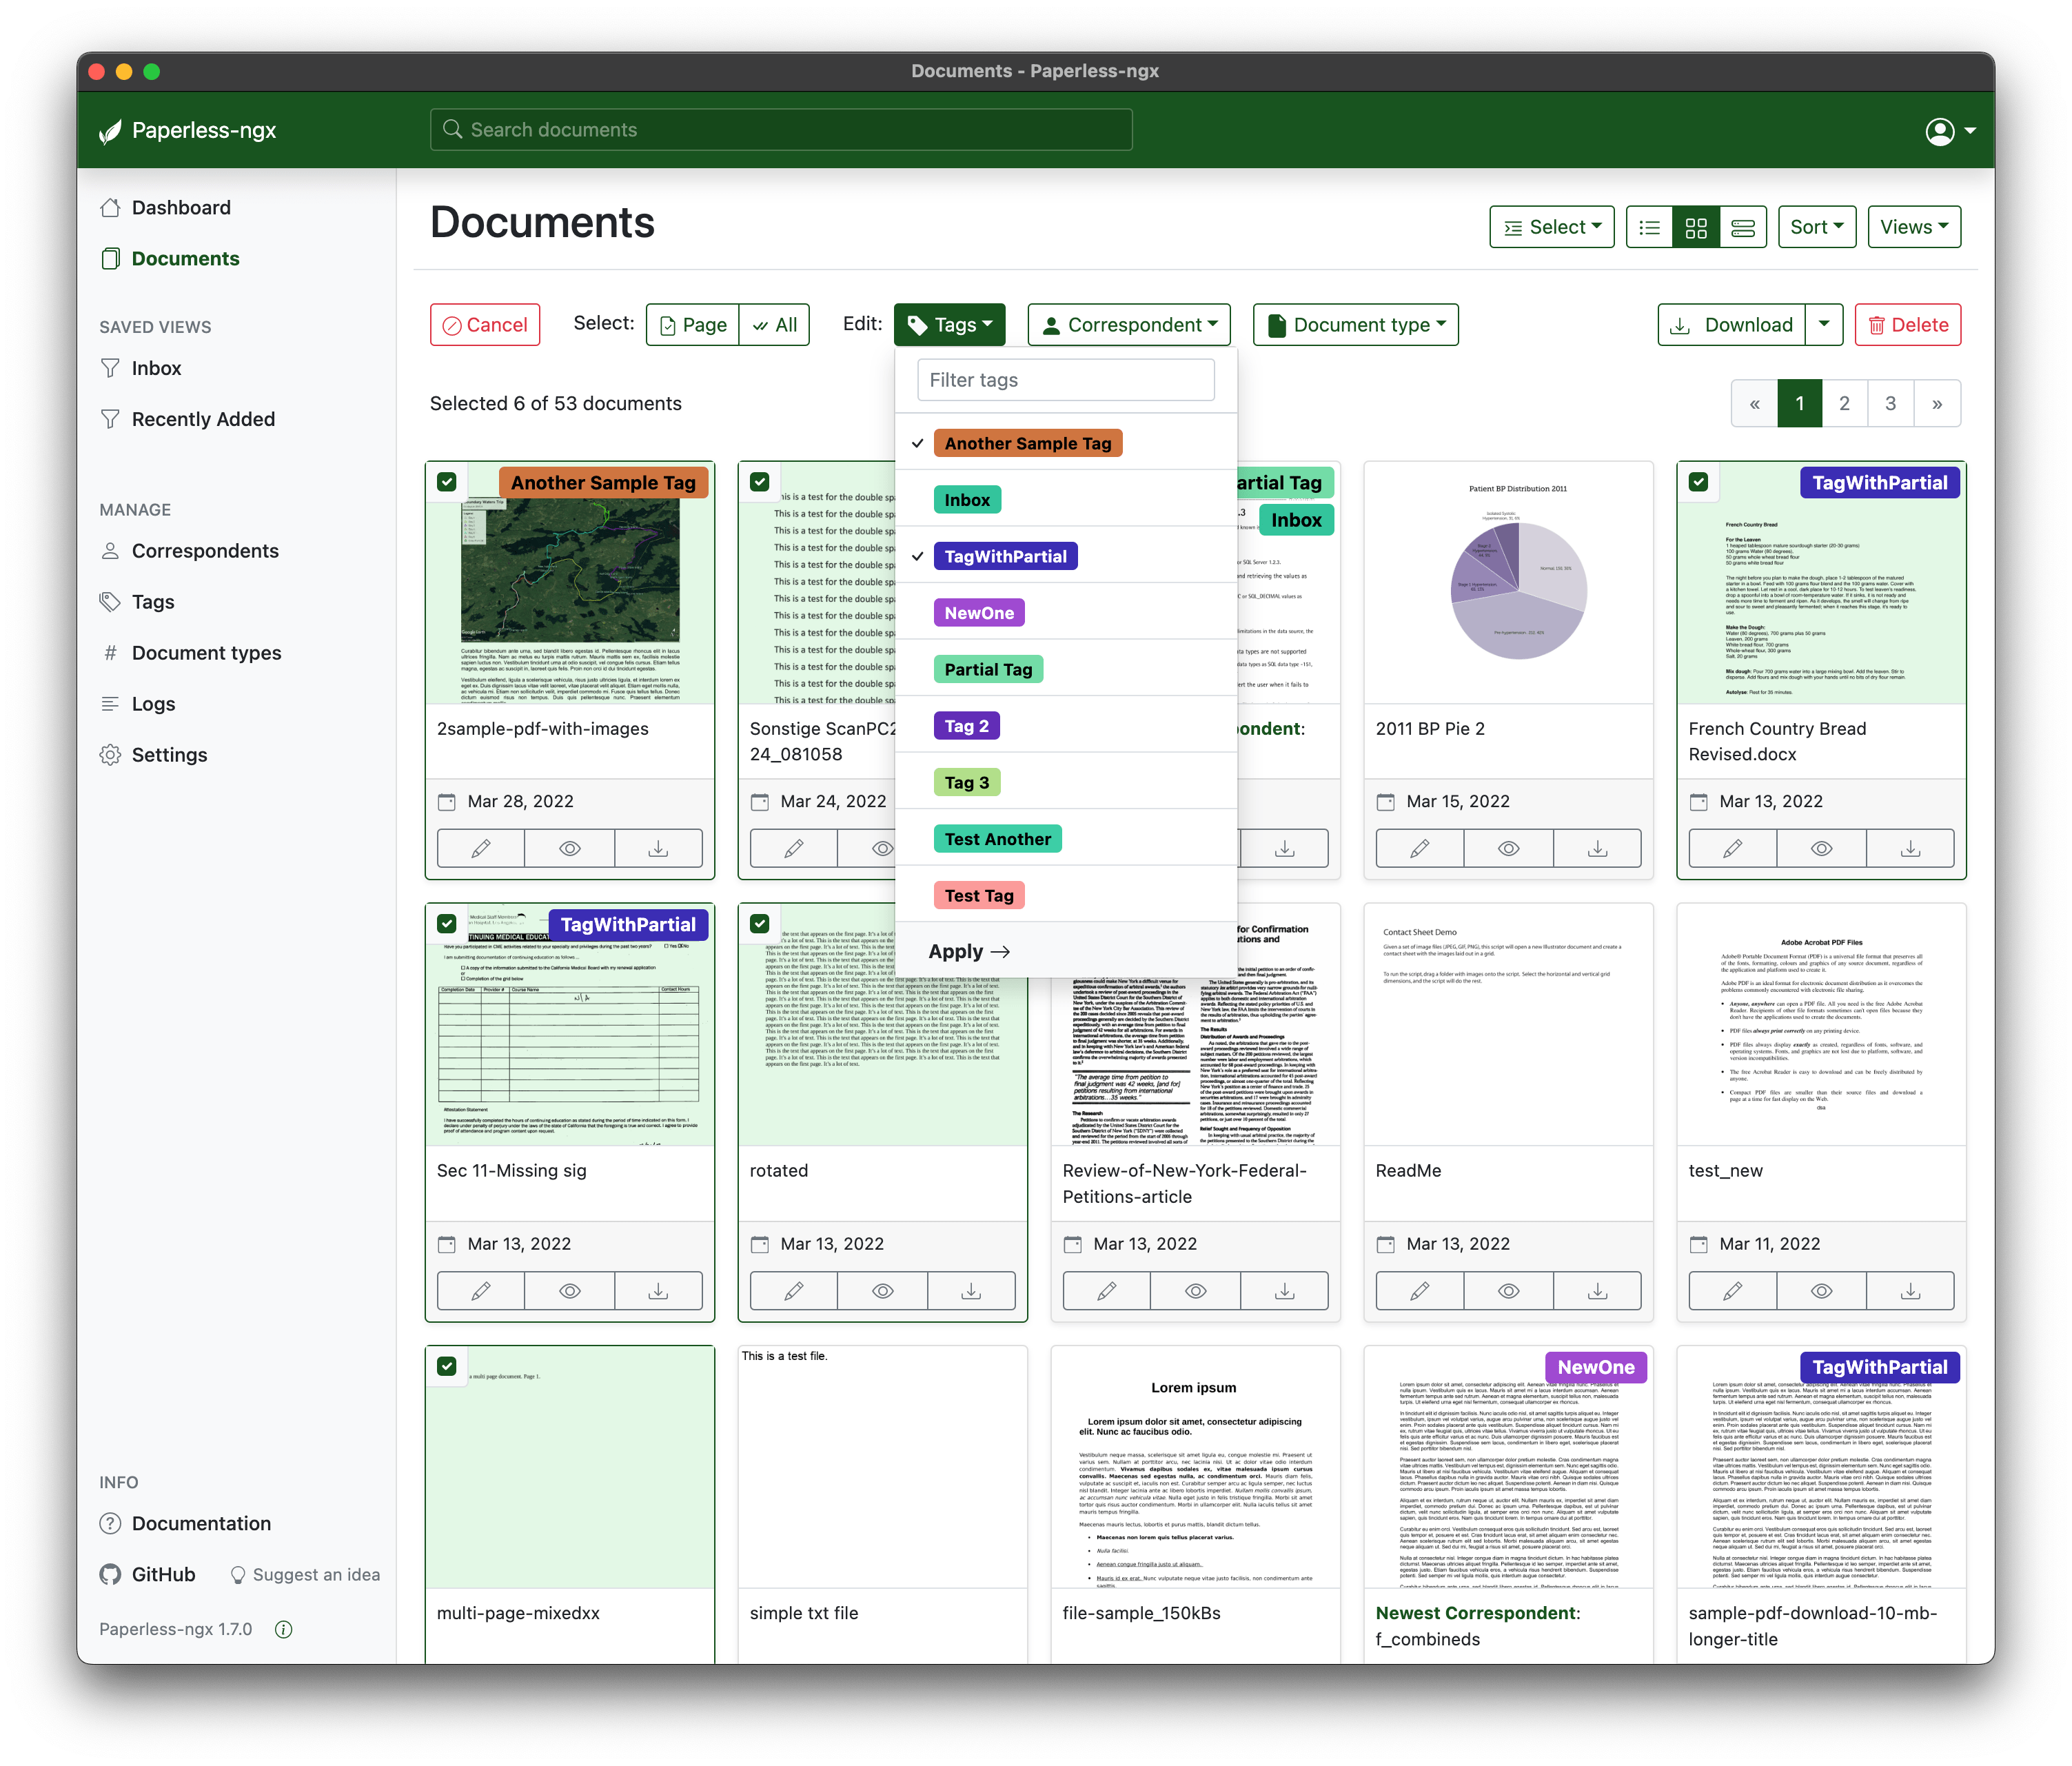The width and height of the screenshot is (2072, 1766).
Task: Click the Filter tags input field
Action: [x=1065, y=380]
